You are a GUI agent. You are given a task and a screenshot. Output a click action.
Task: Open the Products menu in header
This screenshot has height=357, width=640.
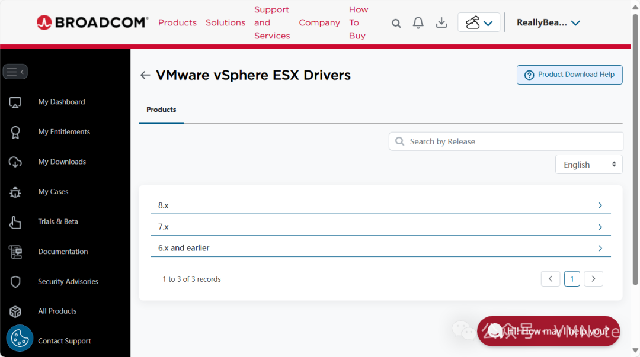point(177,22)
